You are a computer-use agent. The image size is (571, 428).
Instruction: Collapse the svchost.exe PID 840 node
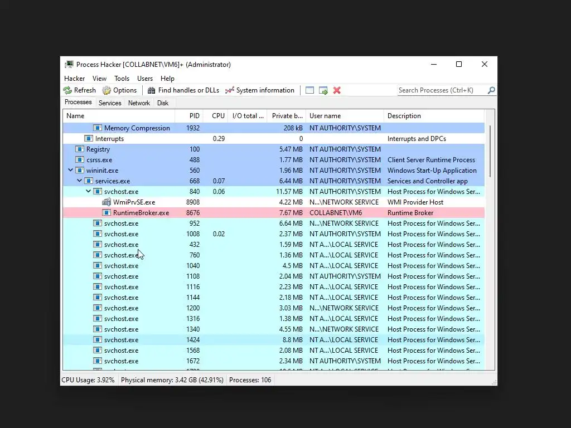(x=89, y=191)
